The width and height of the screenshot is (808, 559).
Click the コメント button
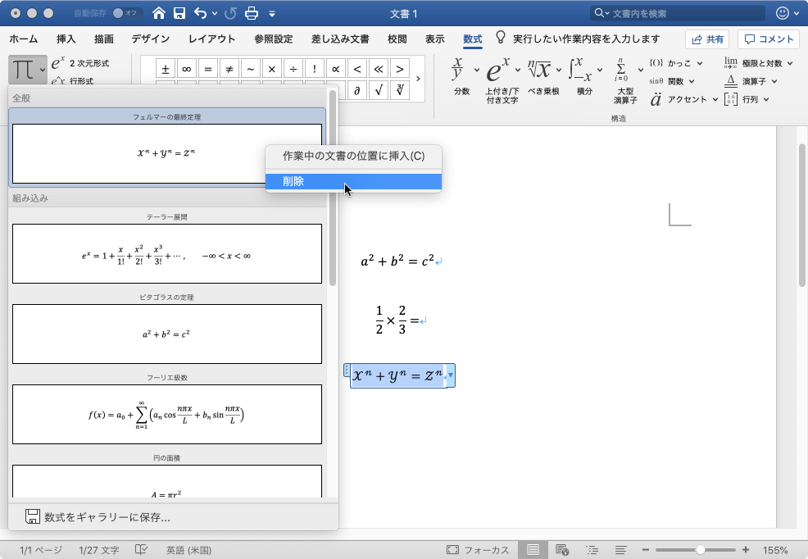(769, 39)
